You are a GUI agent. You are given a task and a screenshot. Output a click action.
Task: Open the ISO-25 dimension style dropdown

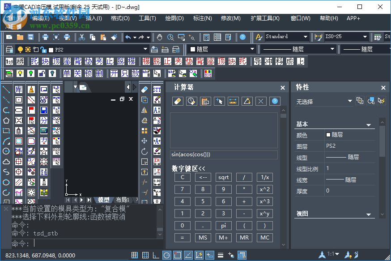[365, 37]
